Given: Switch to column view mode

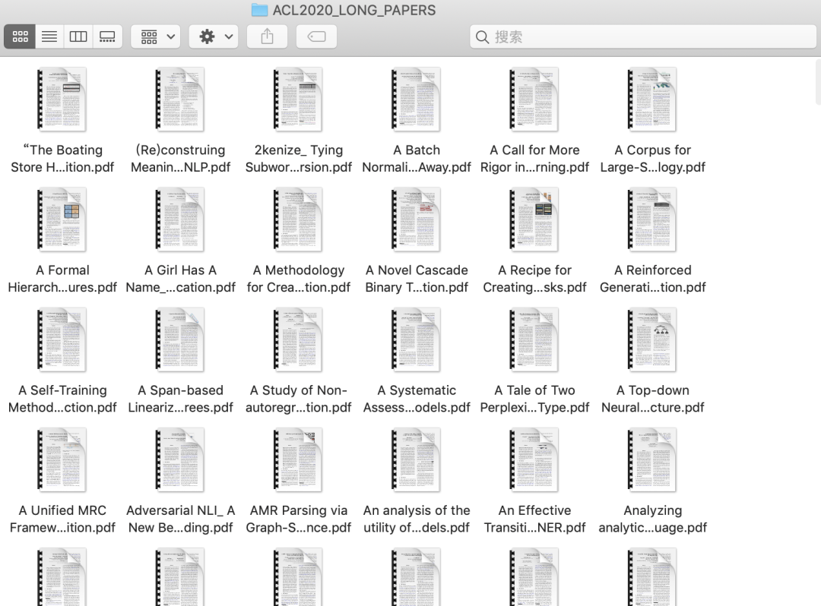Looking at the screenshot, I should coord(78,36).
